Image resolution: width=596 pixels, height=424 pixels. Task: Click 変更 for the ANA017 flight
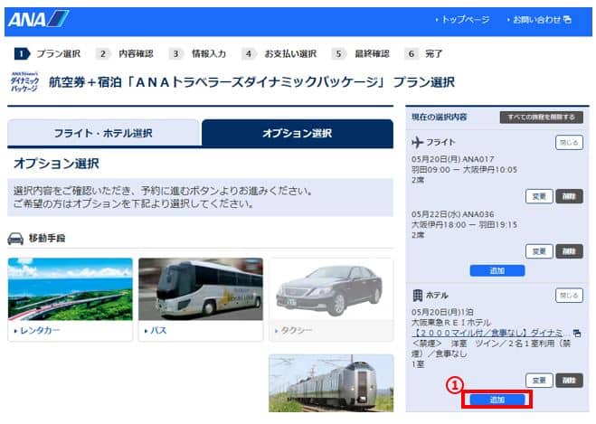[x=538, y=196]
